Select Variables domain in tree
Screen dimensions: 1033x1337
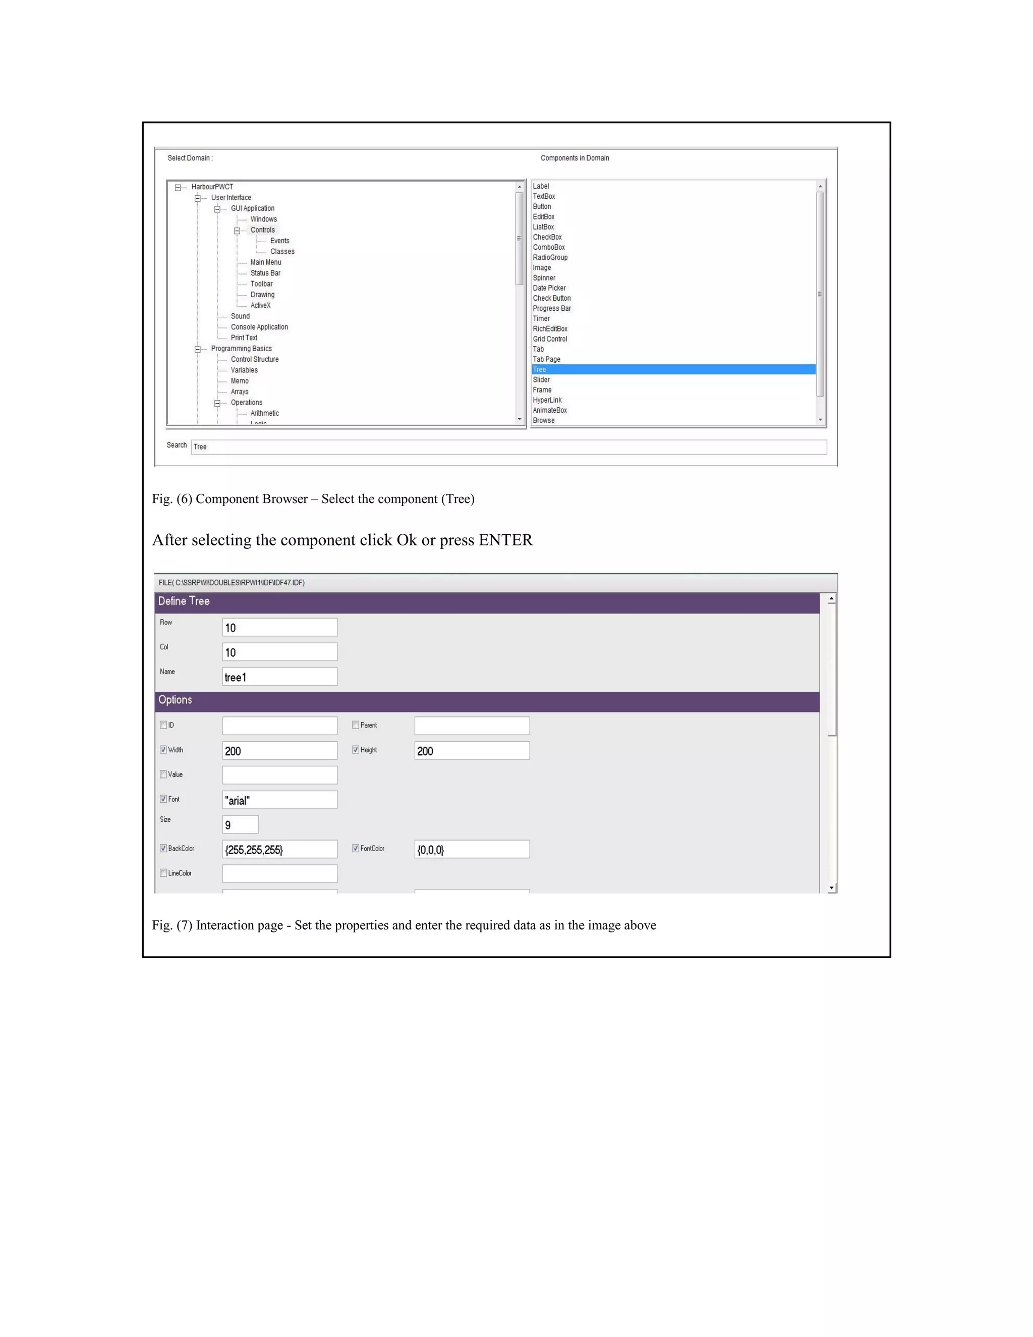(x=244, y=370)
